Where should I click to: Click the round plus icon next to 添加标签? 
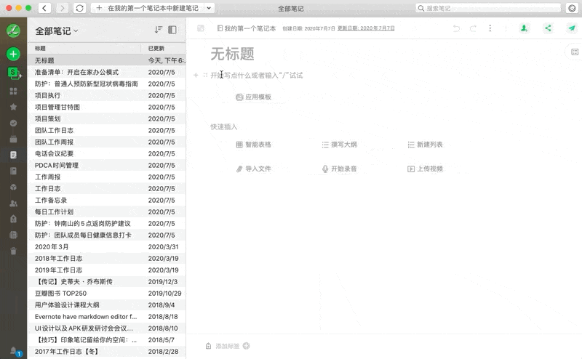click(246, 346)
